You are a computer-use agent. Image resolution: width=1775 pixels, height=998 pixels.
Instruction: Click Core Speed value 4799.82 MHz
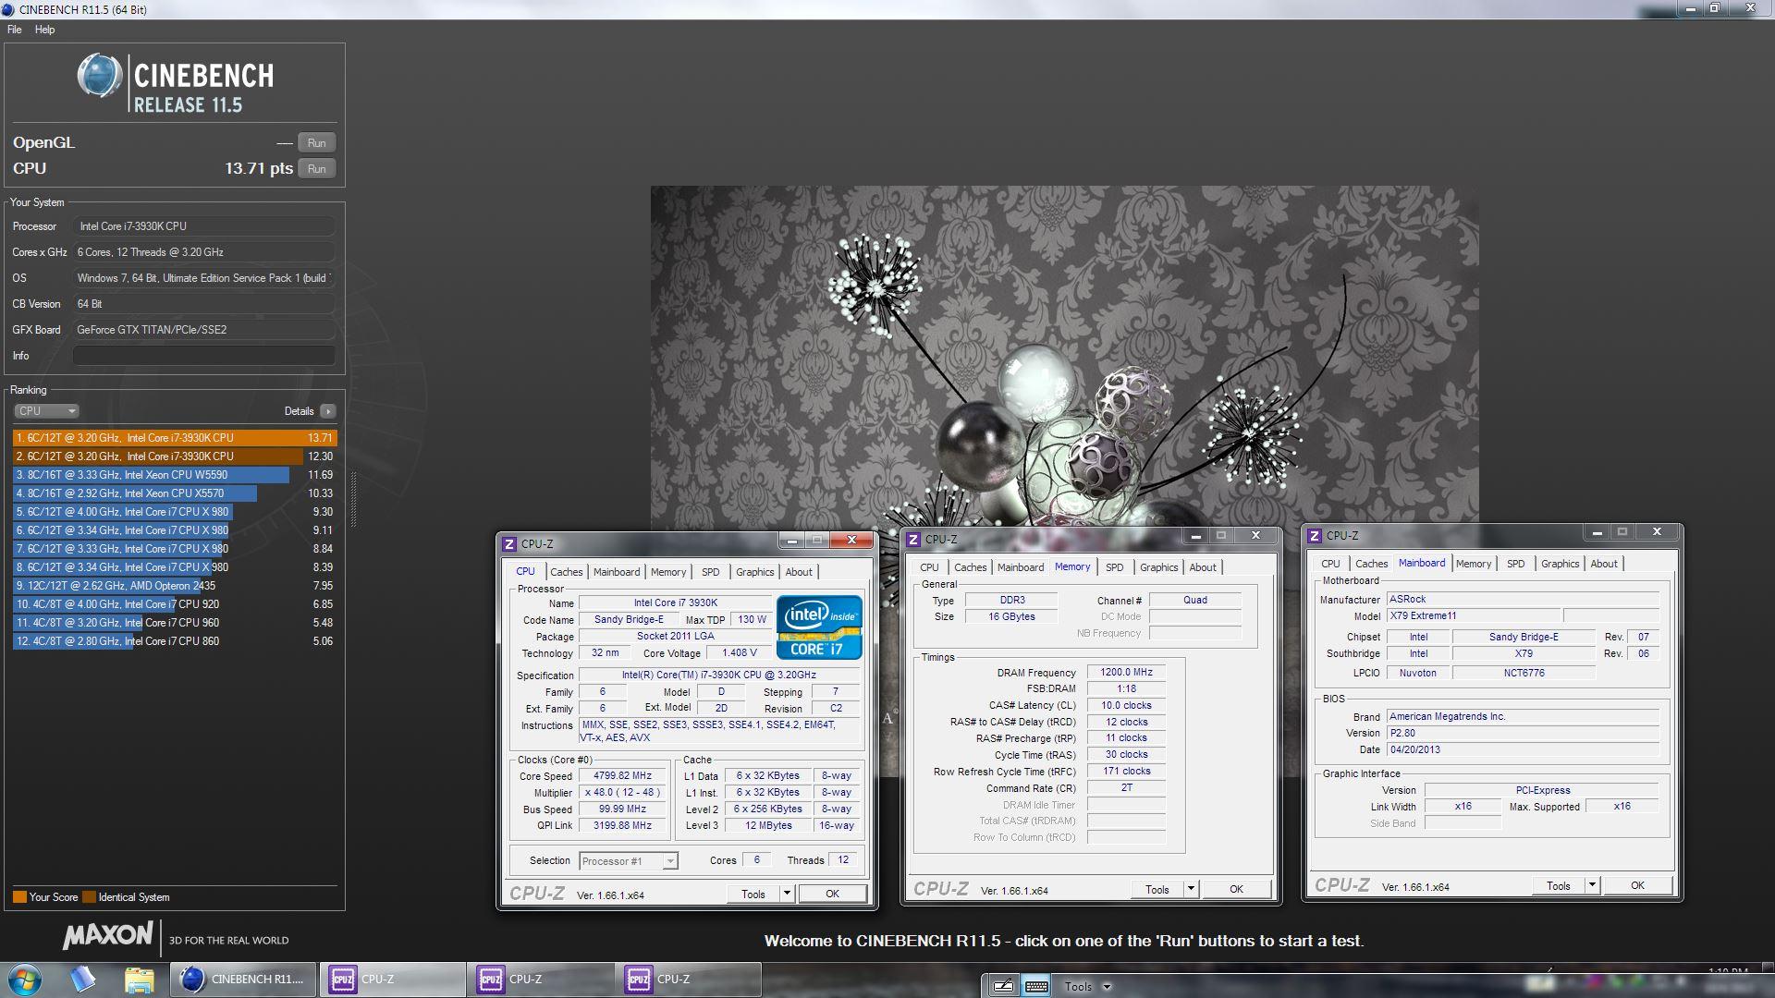coord(622,776)
